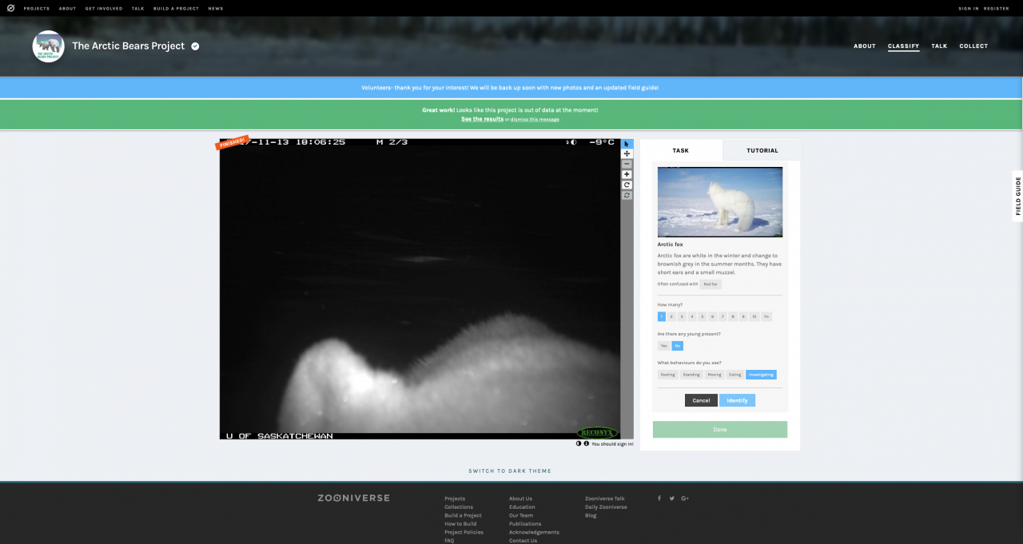Answer No for young present
The image size is (1023, 544).
point(678,346)
